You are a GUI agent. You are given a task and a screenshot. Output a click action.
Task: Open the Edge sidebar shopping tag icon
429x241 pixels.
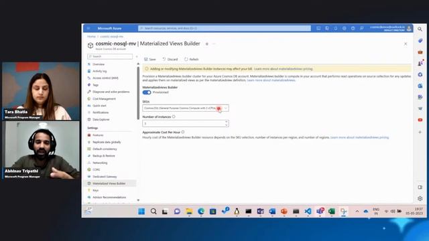click(x=420, y=40)
